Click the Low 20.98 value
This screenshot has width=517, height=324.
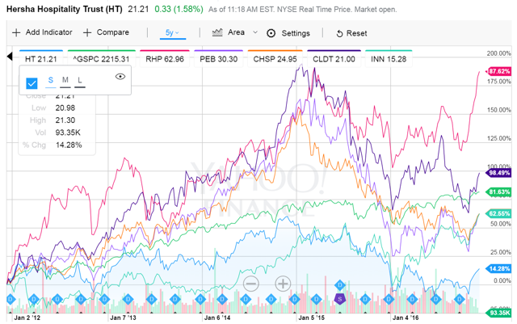65,108
